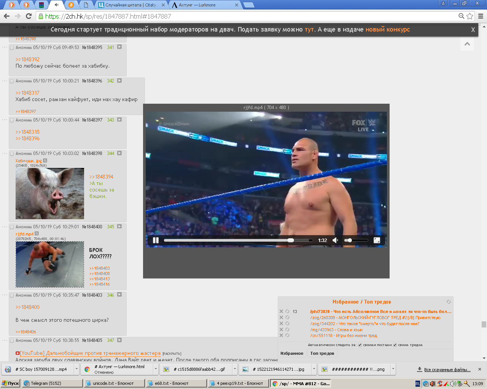This screenshot has width=487, height=389.
Task: Click the arrow icon on post №1848395
Action: [x=119, y=47]
